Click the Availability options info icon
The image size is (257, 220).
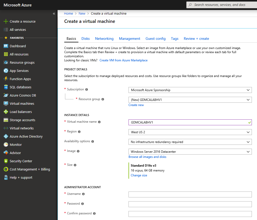coord(93,141)
